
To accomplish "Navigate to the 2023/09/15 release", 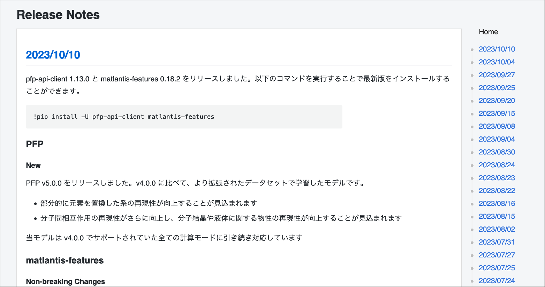I will (497, 113).
